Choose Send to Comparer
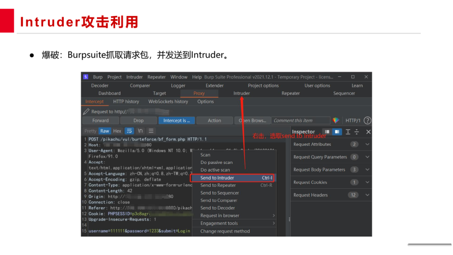Screen dimensions: 453x255 pyautogui.click(x=234, y=200)
